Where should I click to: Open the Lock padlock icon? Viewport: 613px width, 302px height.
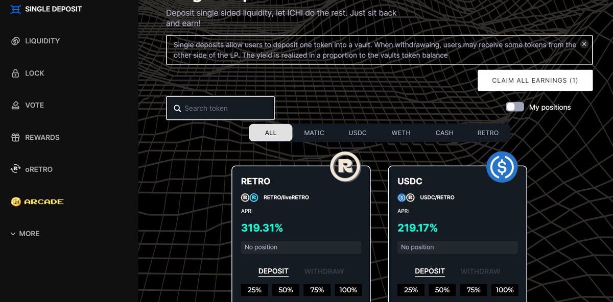[x=16, y=73]
